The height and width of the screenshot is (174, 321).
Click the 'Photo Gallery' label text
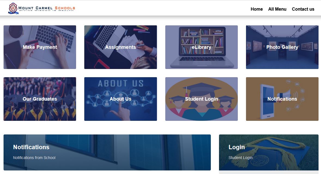click(282, 47)
